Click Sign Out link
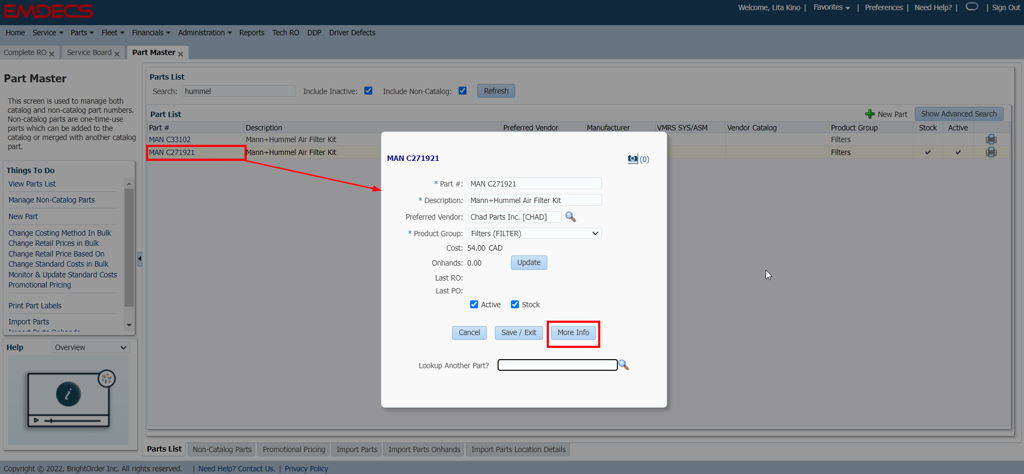 (x=1006, y=7)
